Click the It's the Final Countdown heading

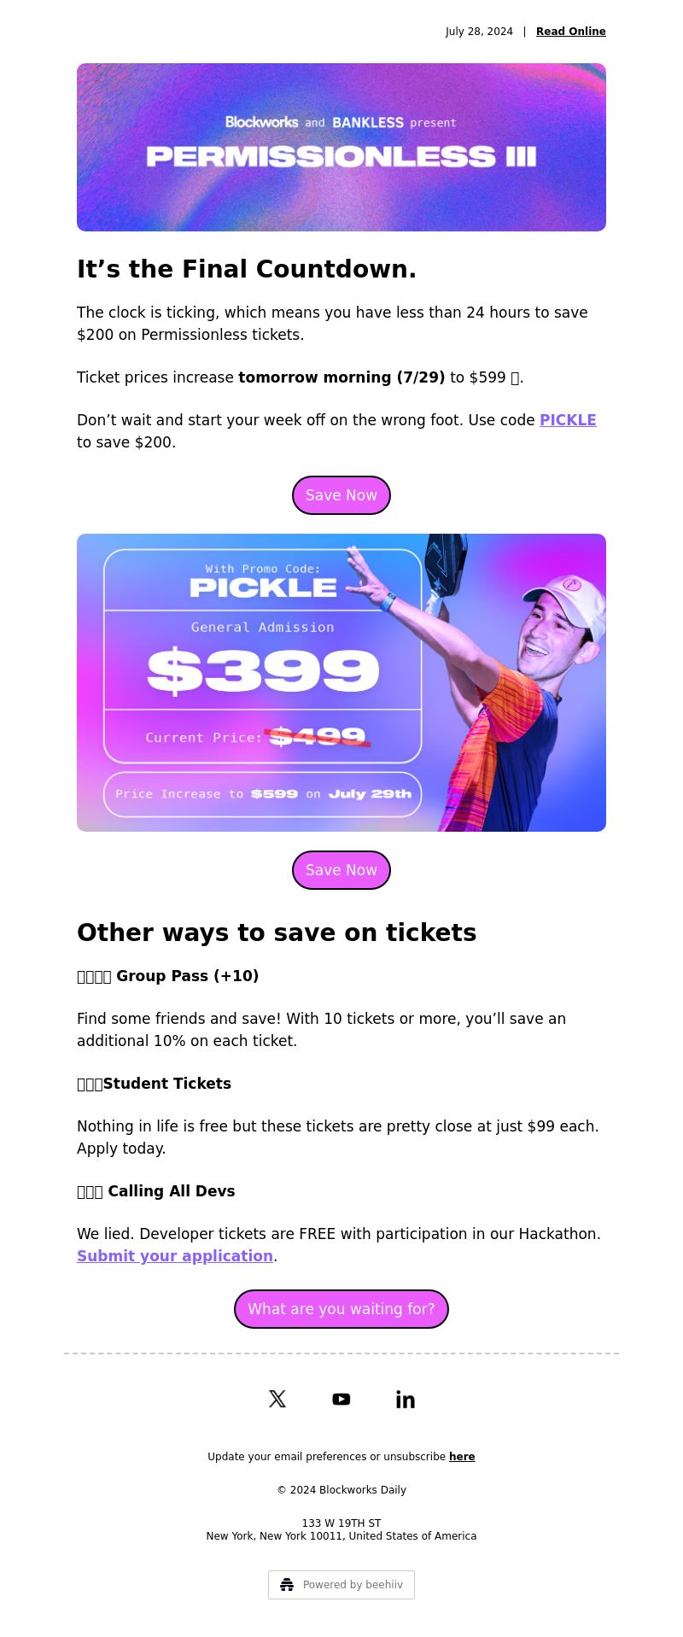(x=247, y=270)
